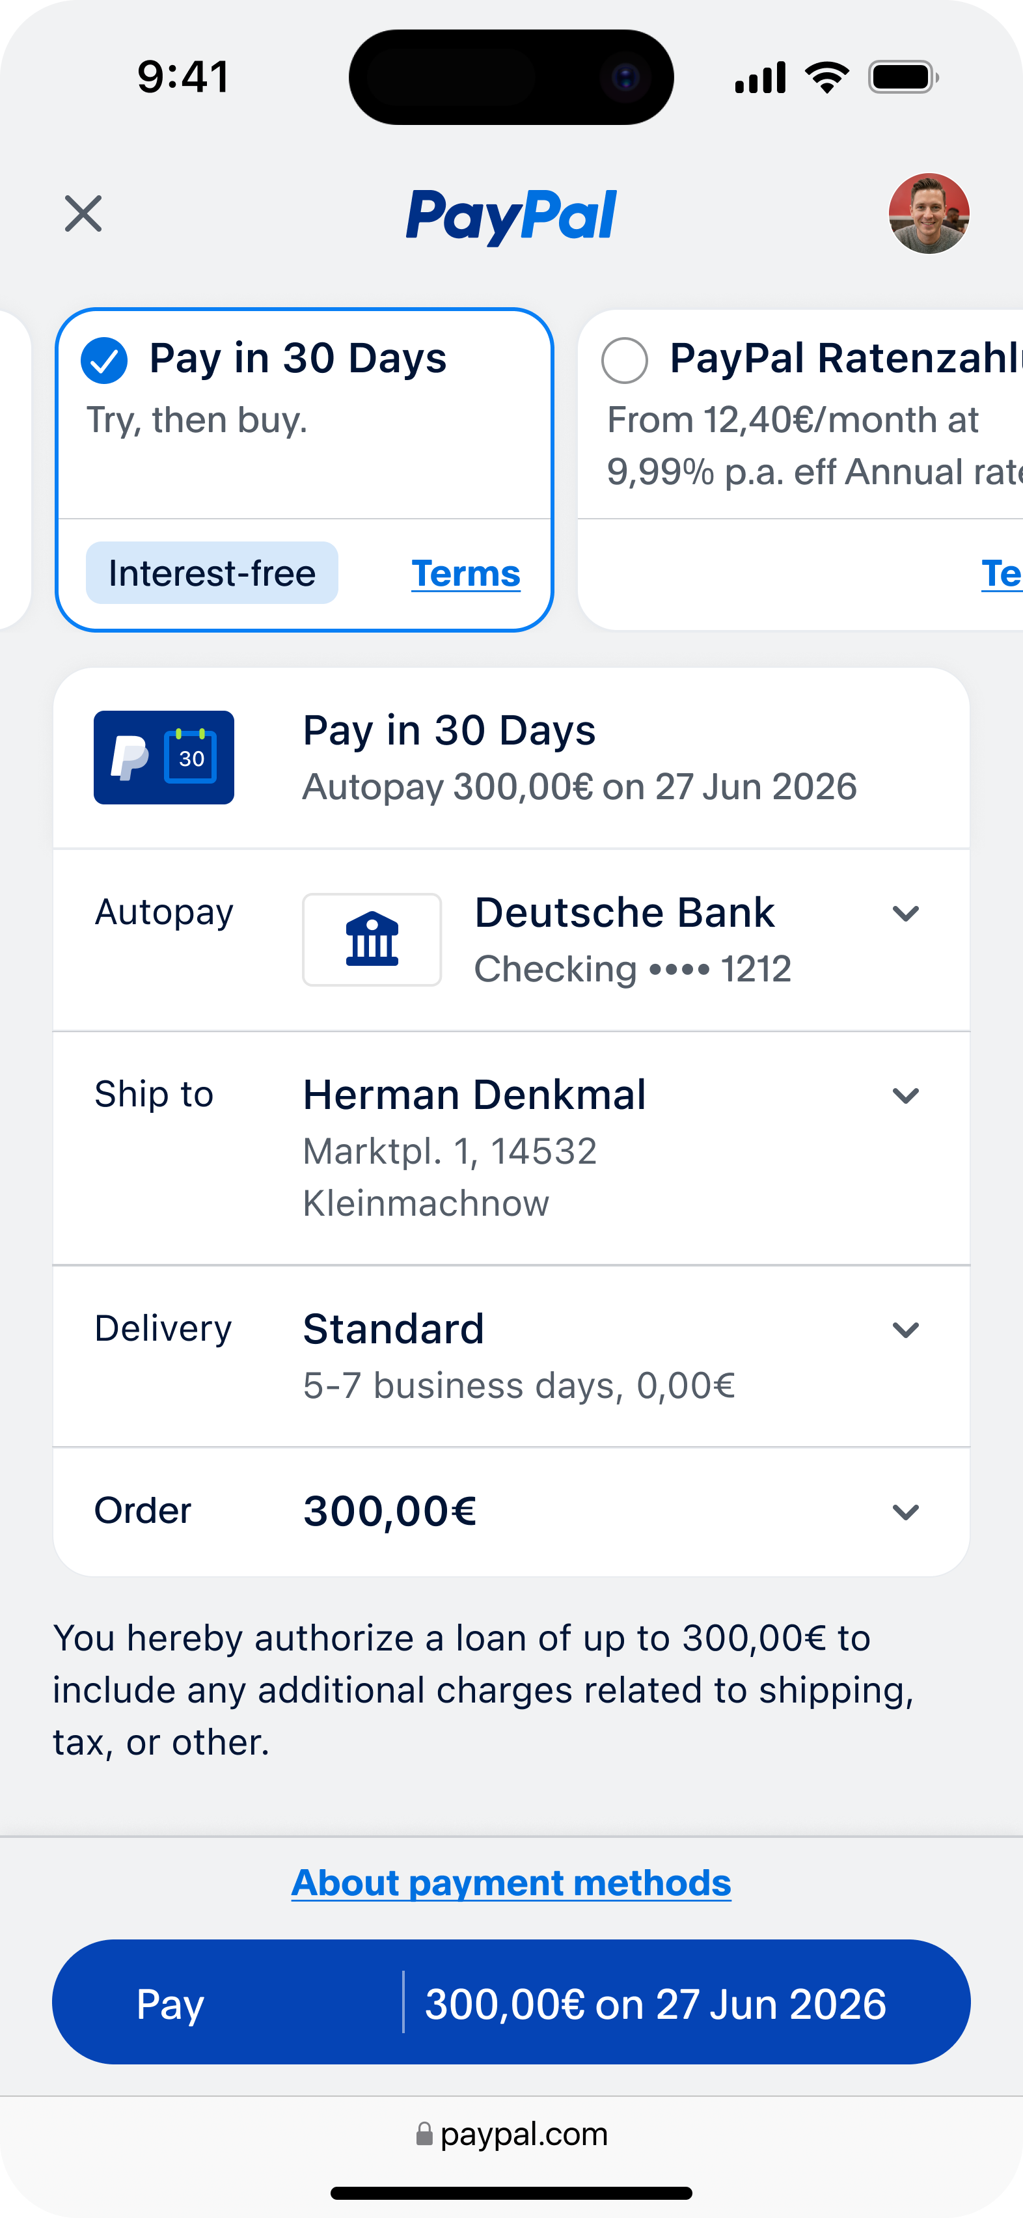The height and width of the screenshot is (2218, 1023).
Task: Close the PayPal checkout with X icon
Action: pyautogui.click(x=83, y=213)
